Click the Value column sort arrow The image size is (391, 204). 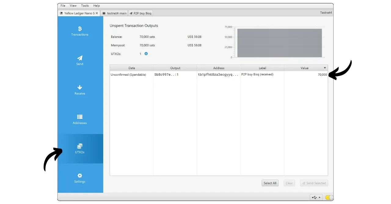325,68
